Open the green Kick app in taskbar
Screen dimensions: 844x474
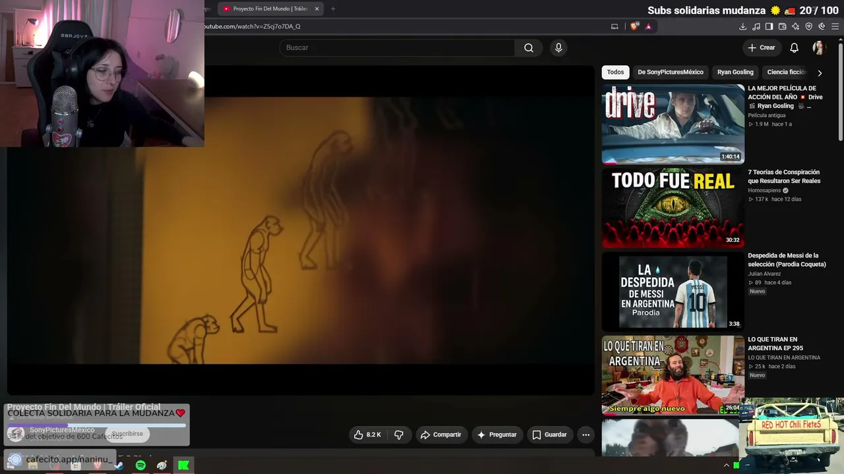[x=184, y=465]
